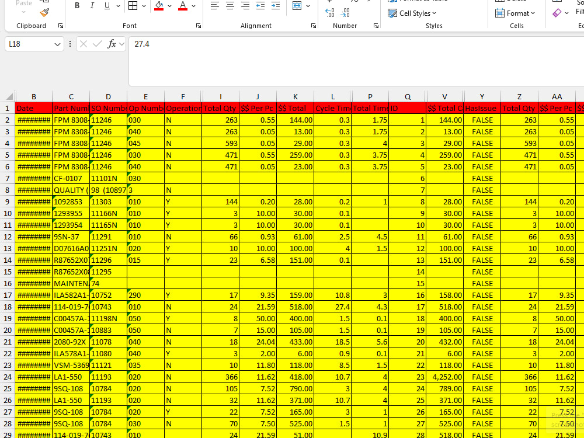
Task: Click header cell 'Part Num'
Action: click(71, 109)
